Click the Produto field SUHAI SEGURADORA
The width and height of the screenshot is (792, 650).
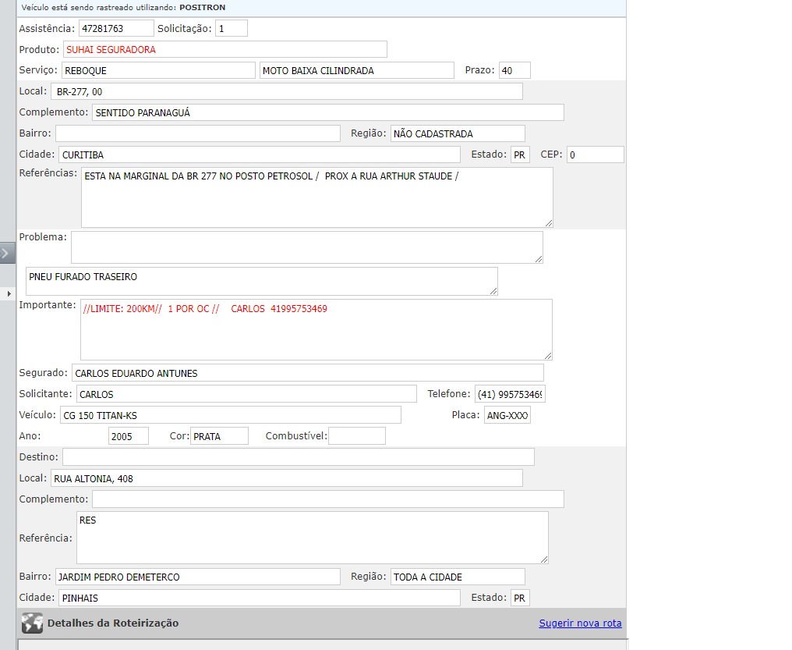click(225, 49)
